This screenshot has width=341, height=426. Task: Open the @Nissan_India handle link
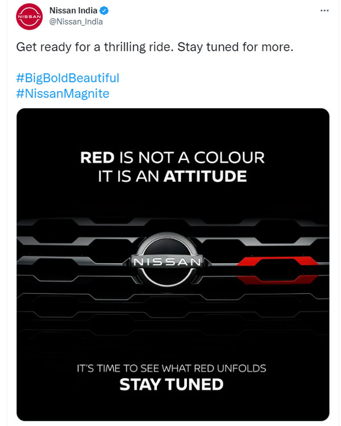[x=76, y=22]
